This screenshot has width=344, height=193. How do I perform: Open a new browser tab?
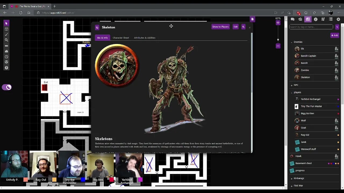[x=55, y=6]
